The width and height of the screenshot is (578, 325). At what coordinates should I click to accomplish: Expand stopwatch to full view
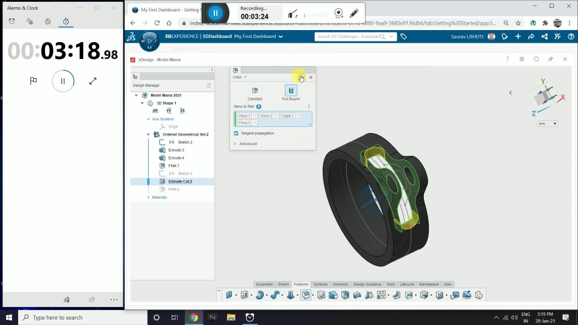coord(93,81)
